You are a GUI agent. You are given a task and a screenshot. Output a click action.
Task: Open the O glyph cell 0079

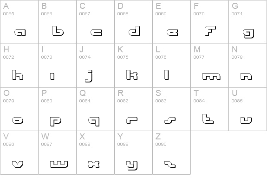(19, 109)
